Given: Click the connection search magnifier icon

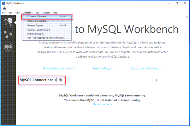Looking at the screenshot, I should click(157, 80).
